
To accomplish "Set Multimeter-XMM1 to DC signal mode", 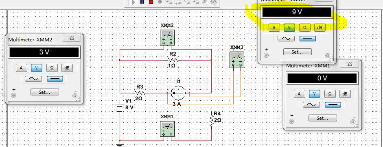I will coord(333,105).
